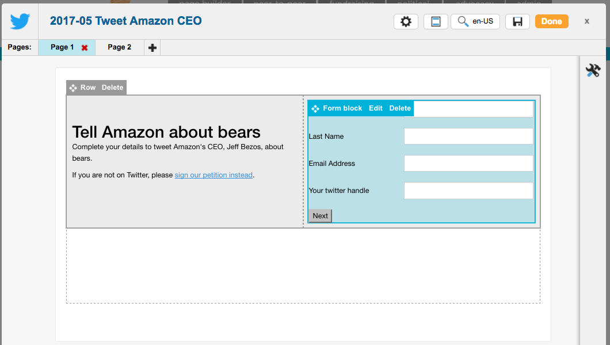Open the en-US language selector

tap(475, 21)
